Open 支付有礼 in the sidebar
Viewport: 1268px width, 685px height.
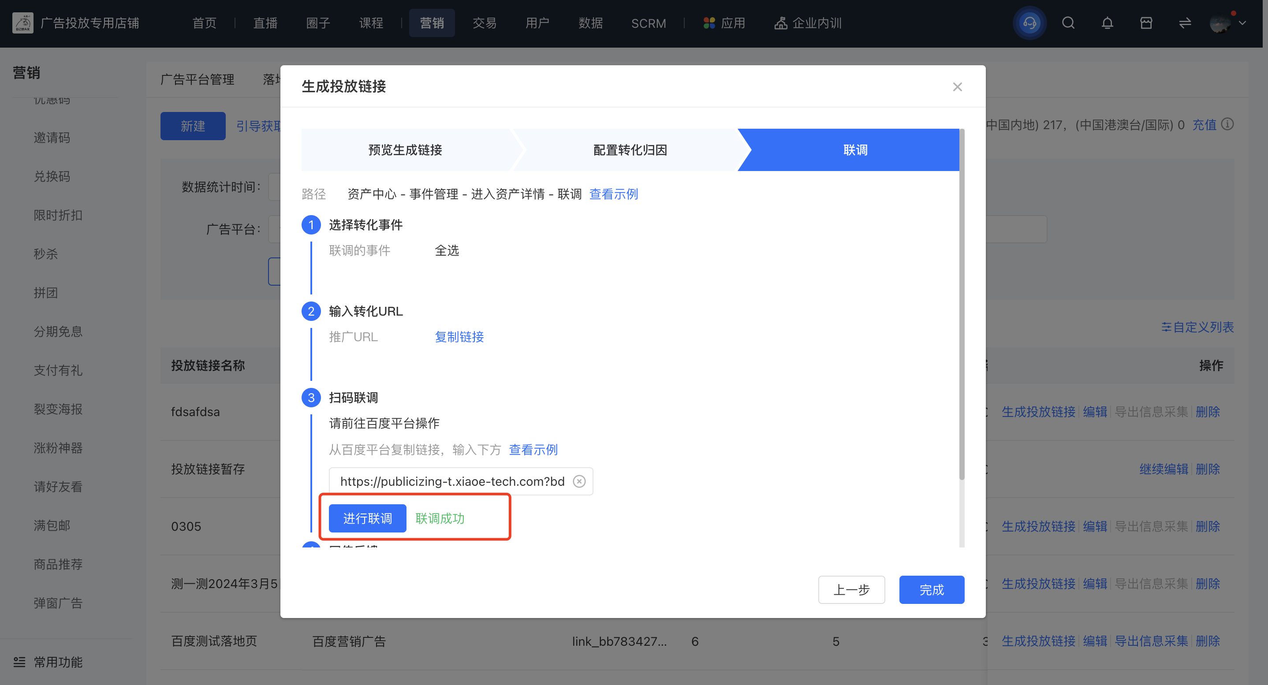pyautogui.click(x=58, y=371)
